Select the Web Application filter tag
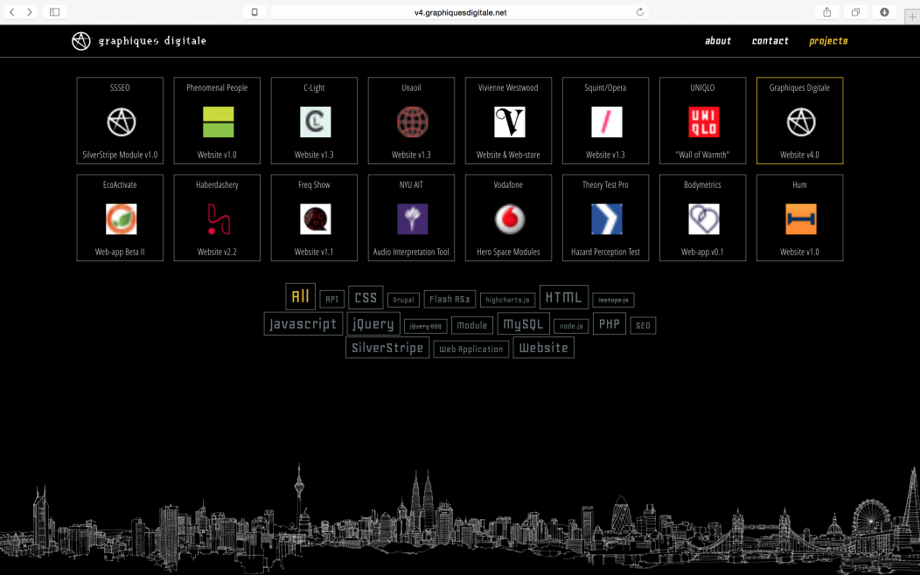This screenshot has height=575, width=920. coord(470,349)
